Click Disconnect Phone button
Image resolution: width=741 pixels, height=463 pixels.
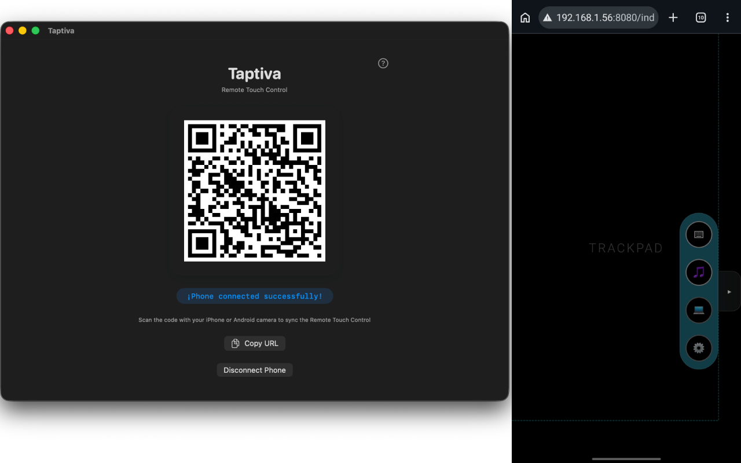(255, 370)
